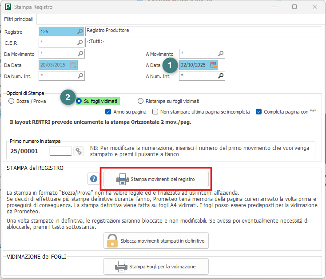The image size is (326, 279).
Task: Open calendar picker for A Data
Action: coord(213,65)
